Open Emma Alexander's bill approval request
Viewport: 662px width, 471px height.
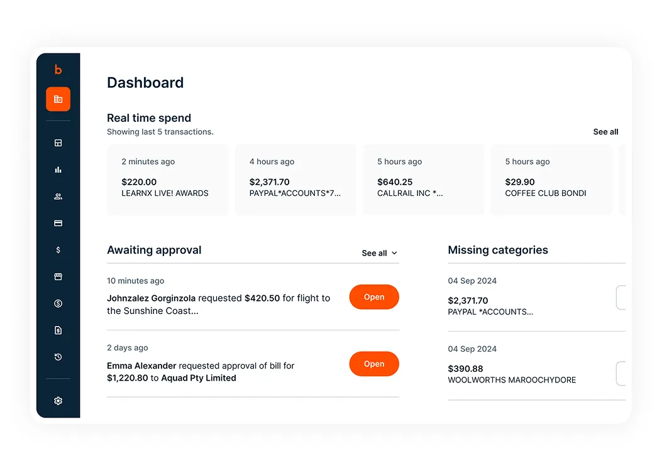[x=373, y=364]
